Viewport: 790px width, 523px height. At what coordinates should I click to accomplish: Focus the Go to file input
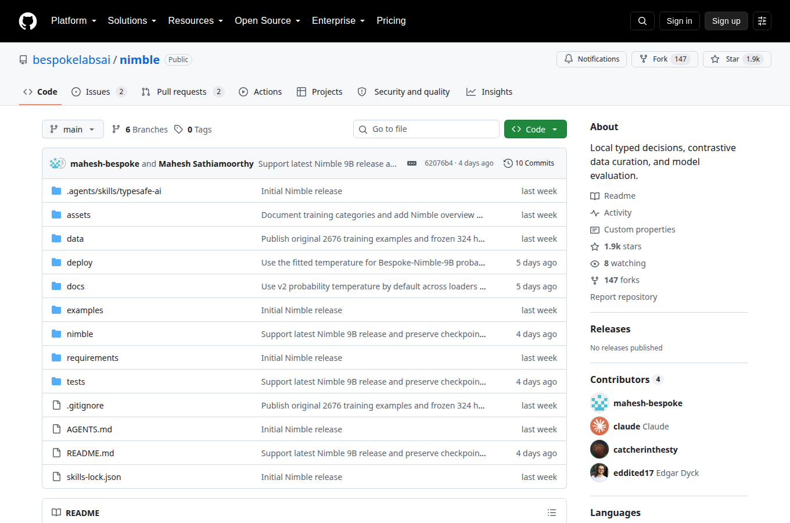pyautogui.click(x=426, y=129)
